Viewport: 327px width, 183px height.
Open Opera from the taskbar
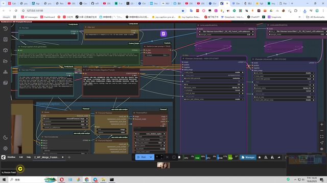pyautogui.click(x=62, y=179)
